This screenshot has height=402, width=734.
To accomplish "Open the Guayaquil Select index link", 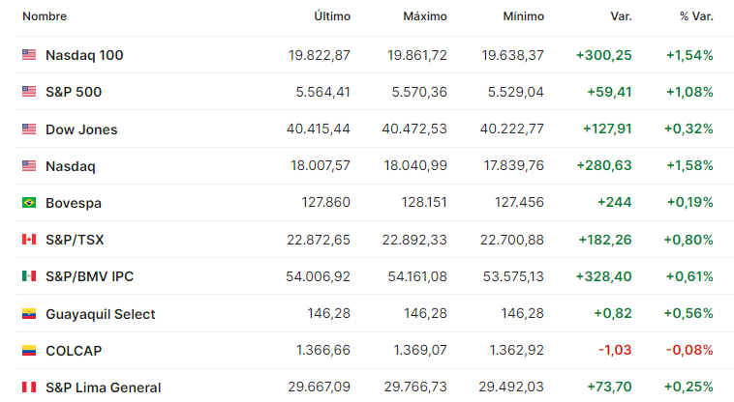I will [100, 314].
